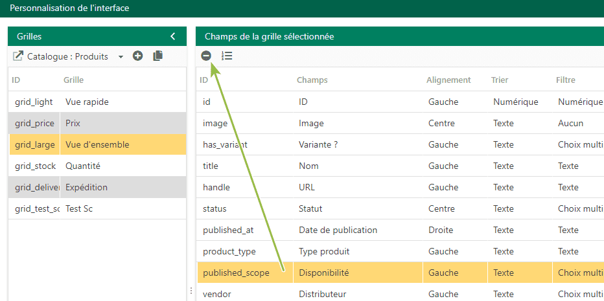Collapse the Grilles panel with the chevron
This screenshot has width=604, height=301.
click(x=173, y=36)
